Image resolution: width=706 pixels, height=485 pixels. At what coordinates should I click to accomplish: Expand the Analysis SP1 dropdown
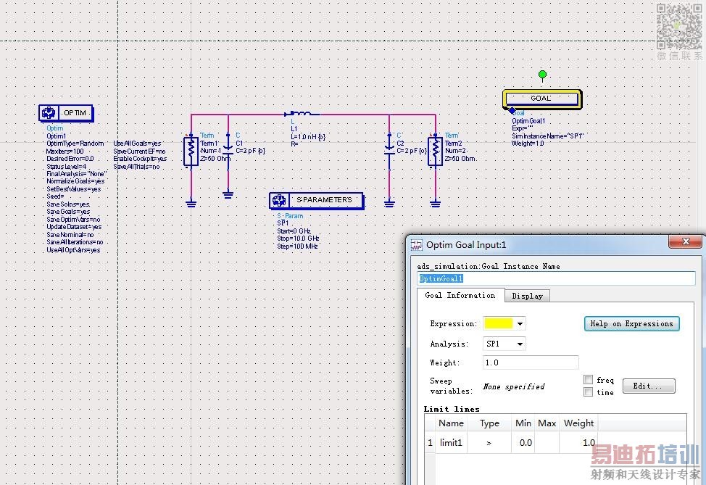tap(520, 344)
